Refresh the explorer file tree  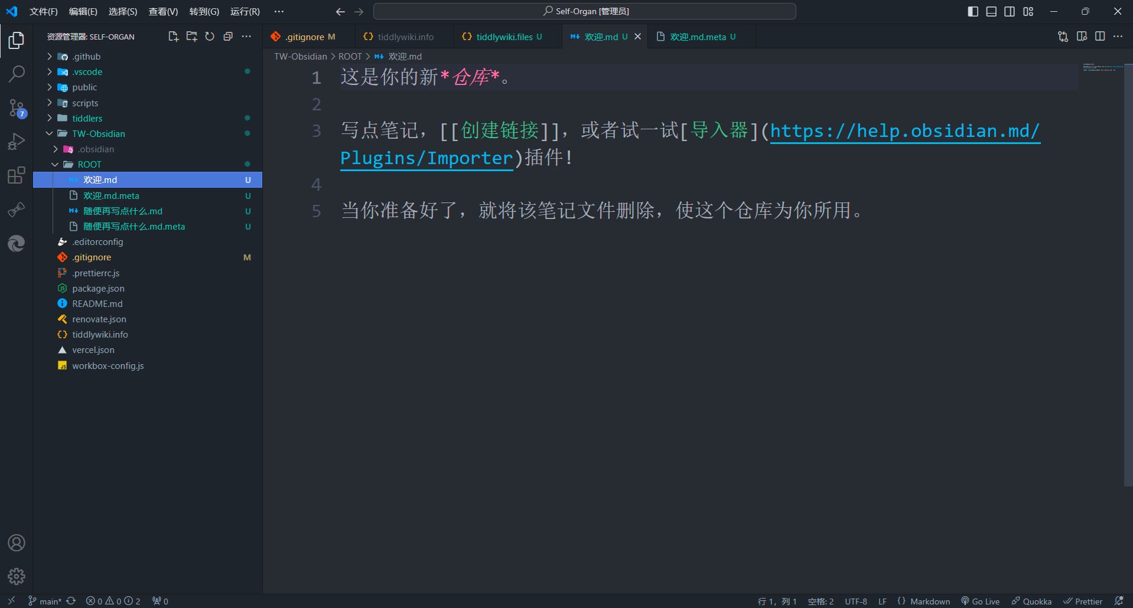(x=210, y=37)
